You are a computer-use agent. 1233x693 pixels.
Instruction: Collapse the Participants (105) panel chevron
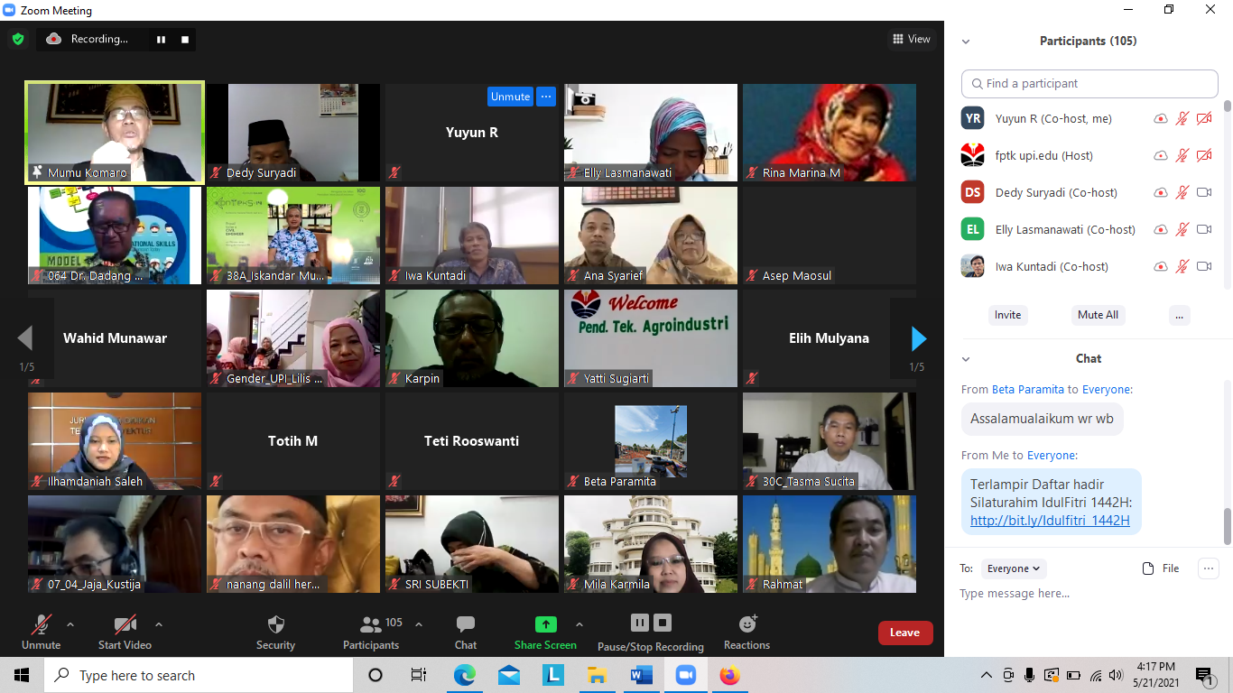966,42
